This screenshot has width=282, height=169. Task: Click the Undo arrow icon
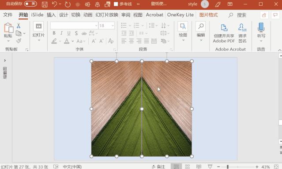click(54, 4)
